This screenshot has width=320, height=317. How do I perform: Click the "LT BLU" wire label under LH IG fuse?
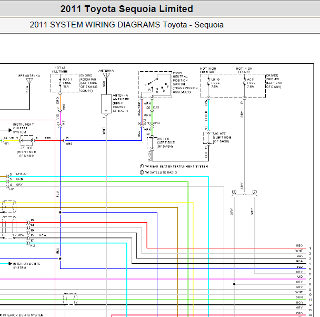206,116
